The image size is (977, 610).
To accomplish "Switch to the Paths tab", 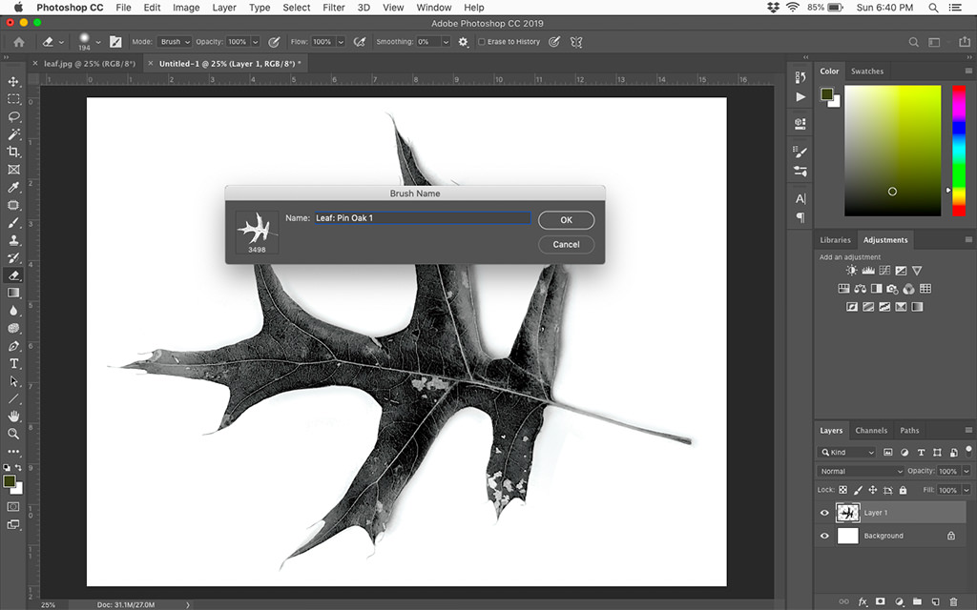I will pyautogui.click(x=909, y=430).
